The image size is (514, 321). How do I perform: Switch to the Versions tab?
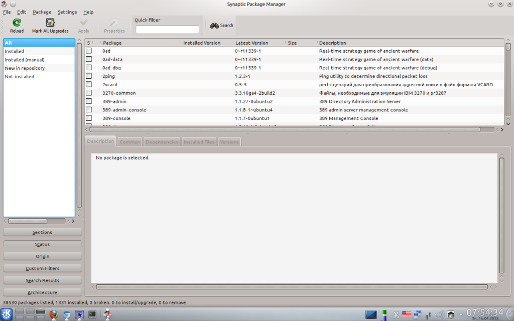tap(229, 142)
